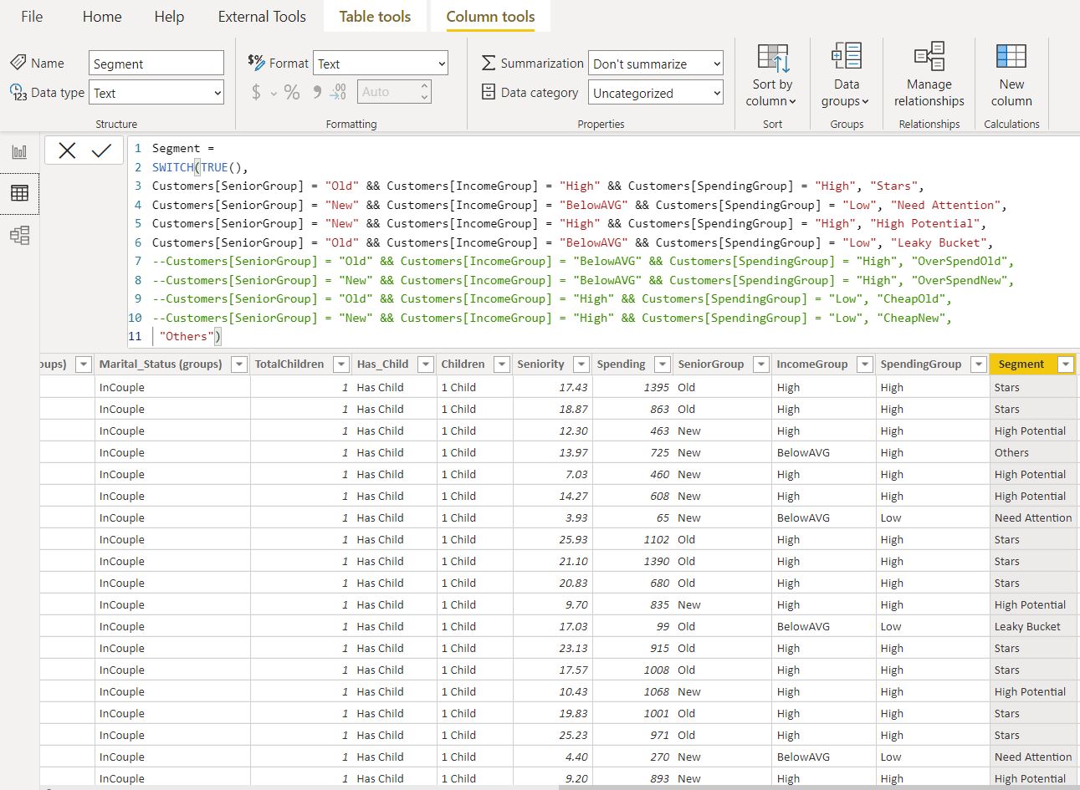The image size is (1080, 790).
Task: Switch to the Table tools tab
Action: [x=375, y=17]
